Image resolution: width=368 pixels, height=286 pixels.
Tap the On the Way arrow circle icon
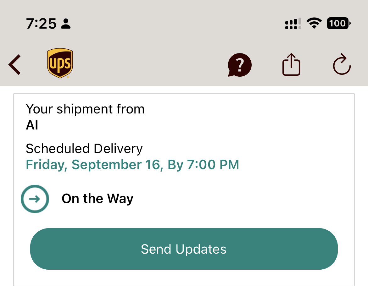[35, 199]
